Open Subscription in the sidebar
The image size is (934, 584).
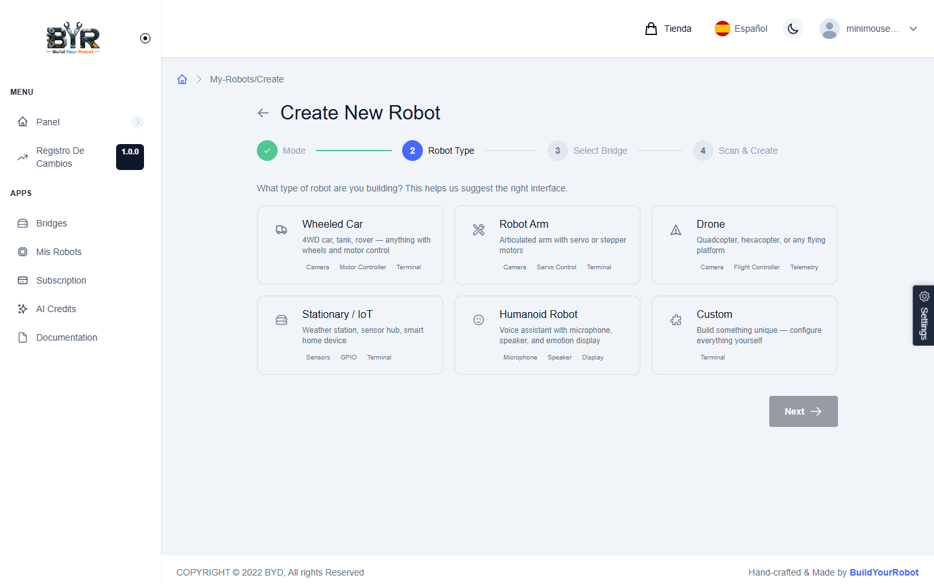[x=80, y=280]
